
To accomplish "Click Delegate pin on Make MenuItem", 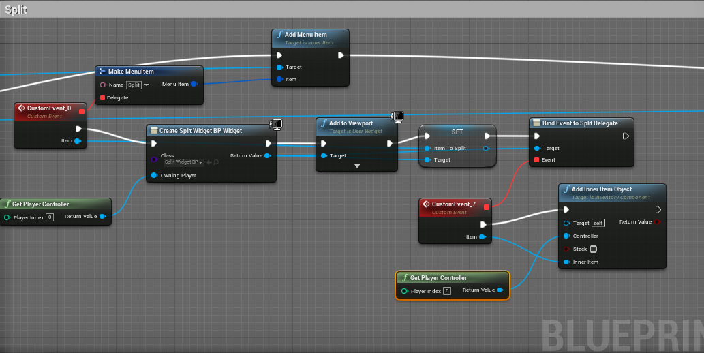I will tap(102, 98).
